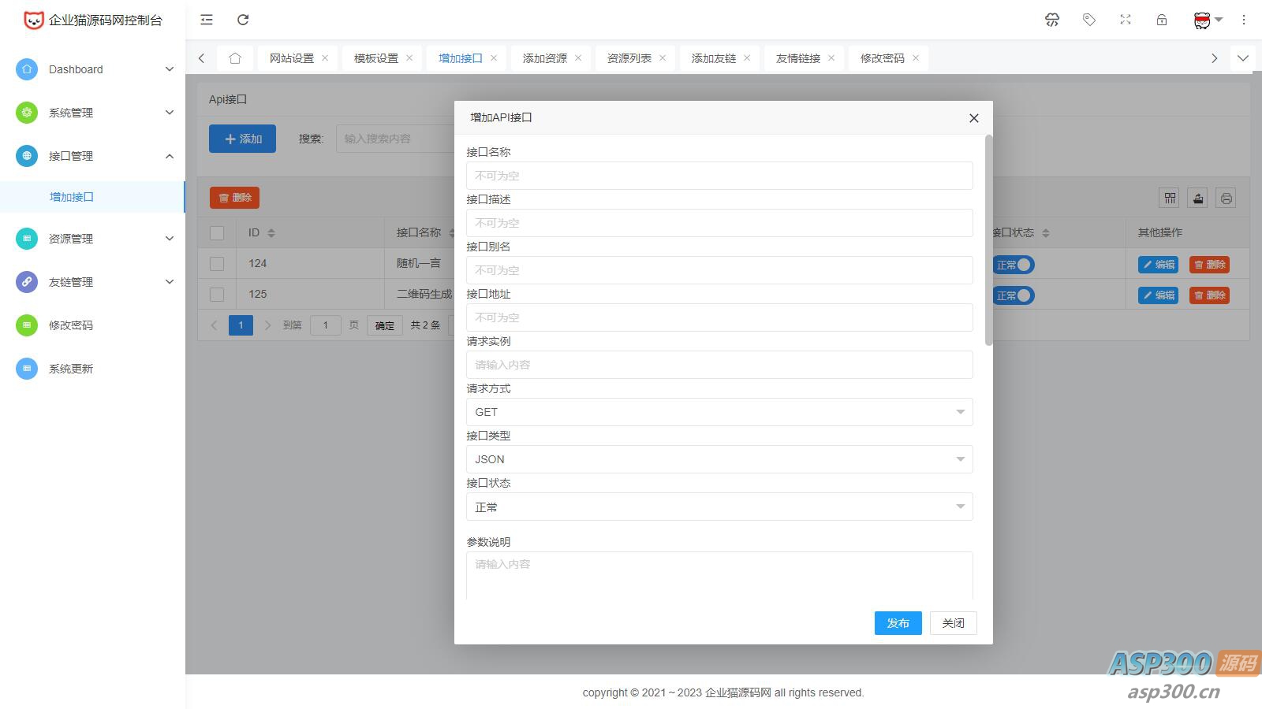
Task: Click the tag icon in the top bar
Action: [1089, 20]
